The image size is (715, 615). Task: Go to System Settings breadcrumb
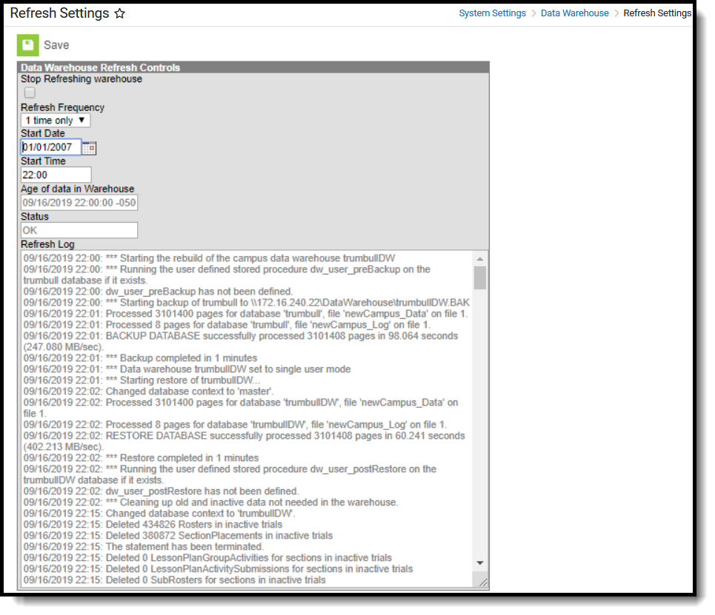pyautogui.click(x=492, y=13)
